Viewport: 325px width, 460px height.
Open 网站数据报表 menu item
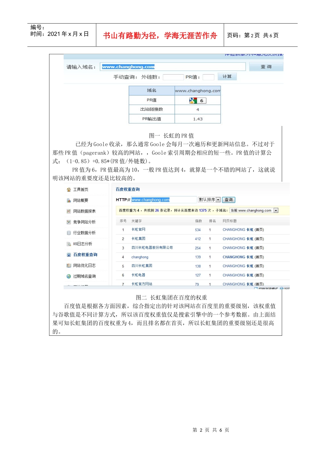84,212
